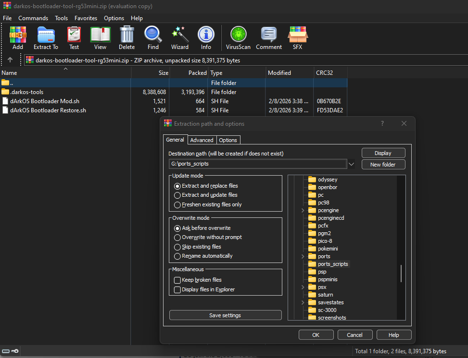This screenshot has width=468, height=358.
Task: Select Overwrite without prompt option
Action: point(177,238)
